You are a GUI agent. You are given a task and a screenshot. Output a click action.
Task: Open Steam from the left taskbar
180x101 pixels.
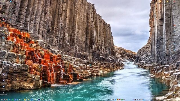point(49,100)
